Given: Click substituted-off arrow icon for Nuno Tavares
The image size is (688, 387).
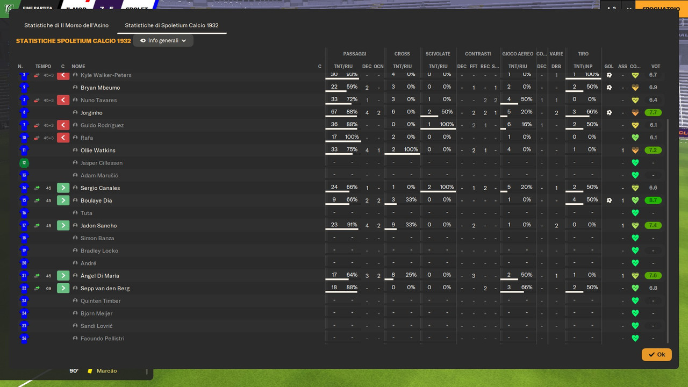Looking at the screenshot, I should point(63,100).
